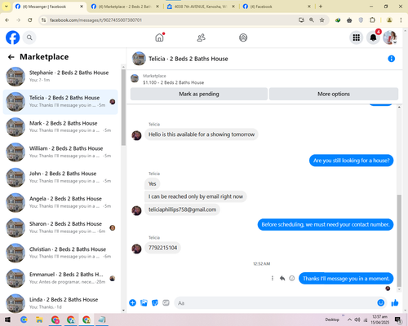Open Chrome profile icon
The width and height of the screenshot is (408, 326).
point(389,20)
